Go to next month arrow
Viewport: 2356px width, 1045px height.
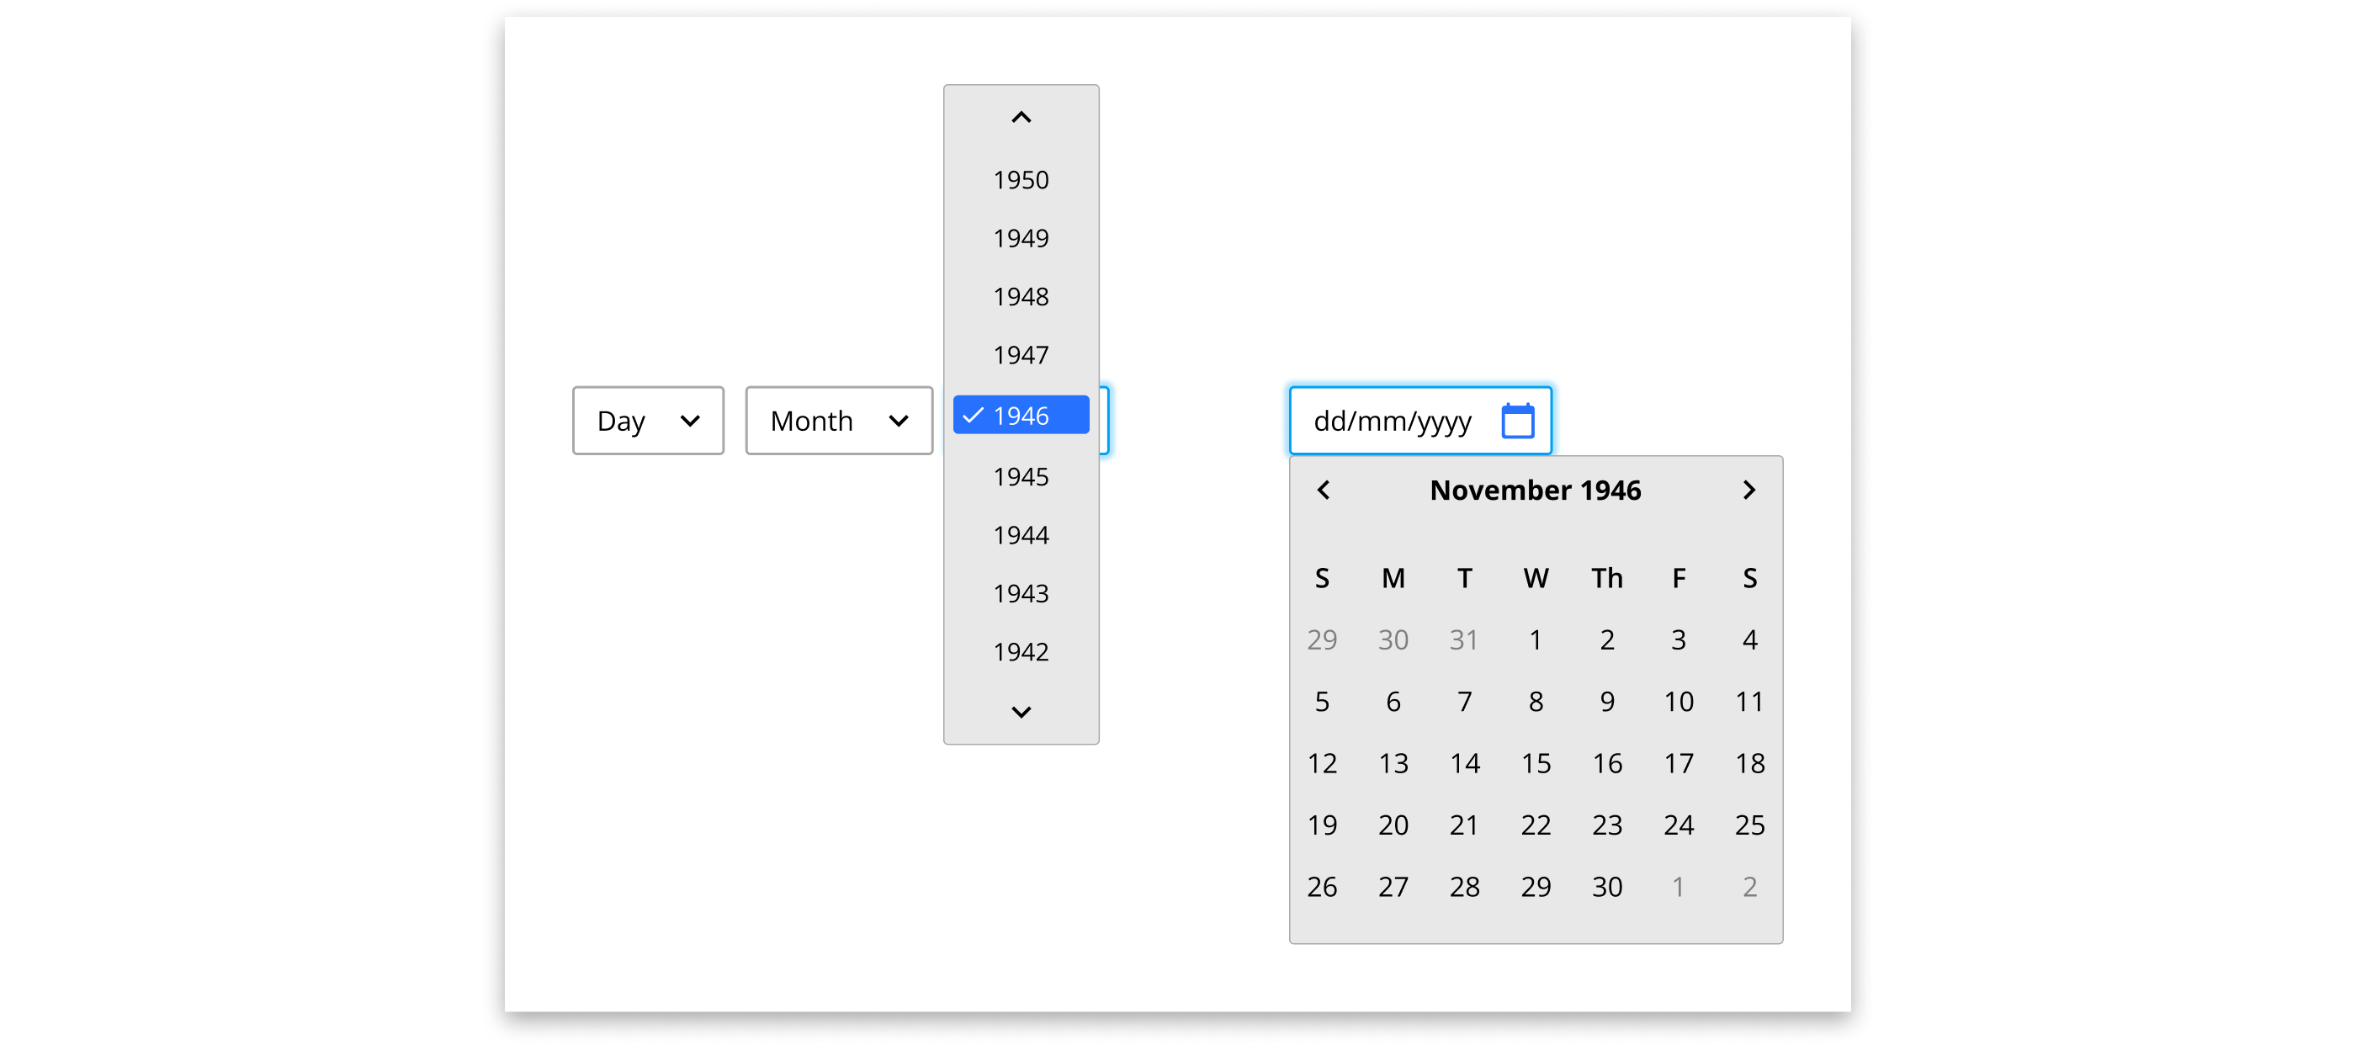tap(1748, 490)
